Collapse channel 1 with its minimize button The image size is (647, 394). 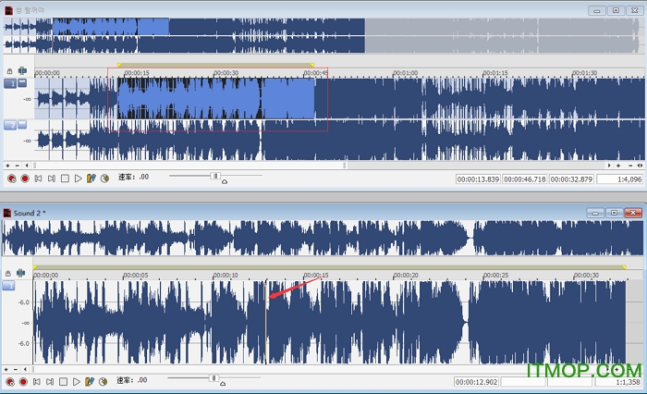tap(22, 83)
